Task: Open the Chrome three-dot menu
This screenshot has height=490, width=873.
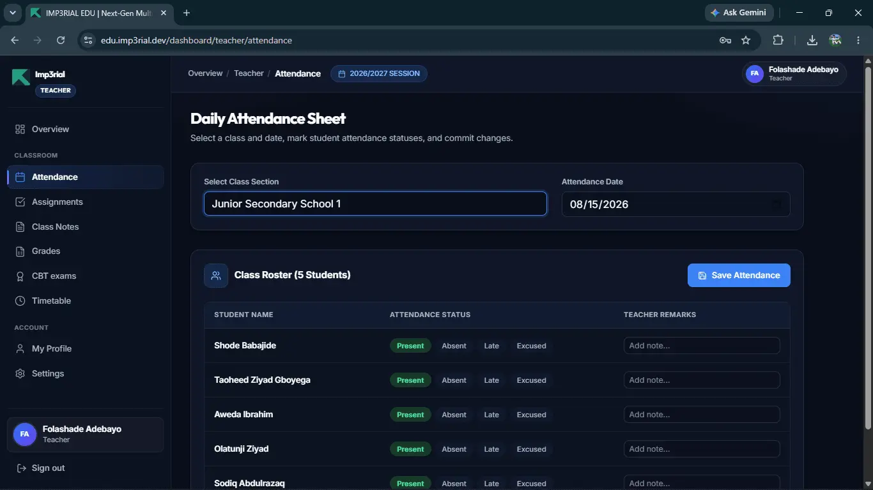Action: pyautogui.click(x=858, y=40)
